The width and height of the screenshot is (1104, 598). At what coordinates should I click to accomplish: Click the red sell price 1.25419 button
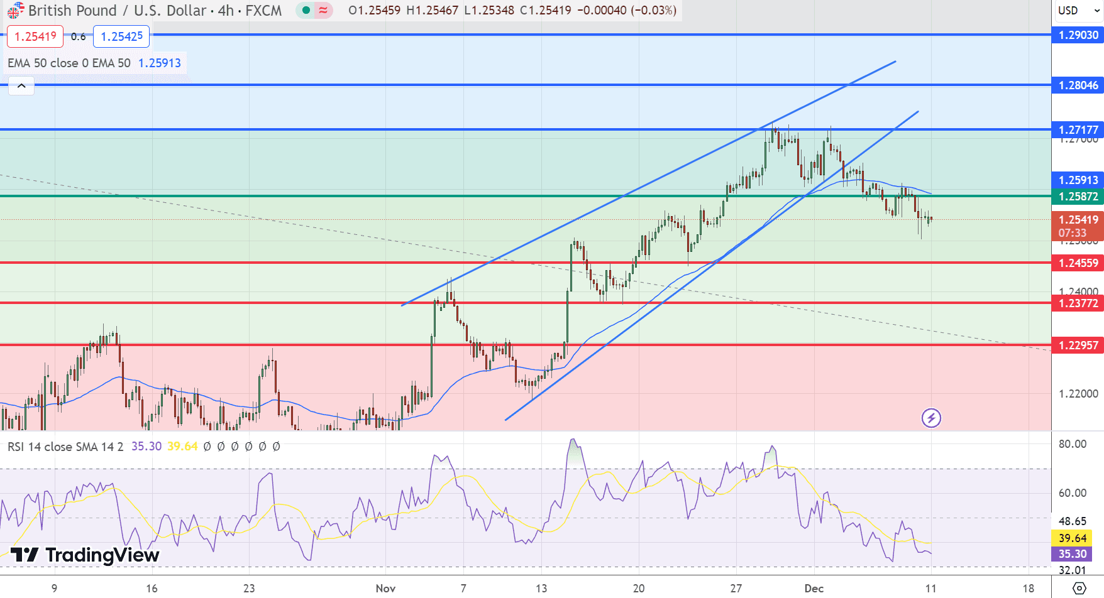(x=35, y=36)
